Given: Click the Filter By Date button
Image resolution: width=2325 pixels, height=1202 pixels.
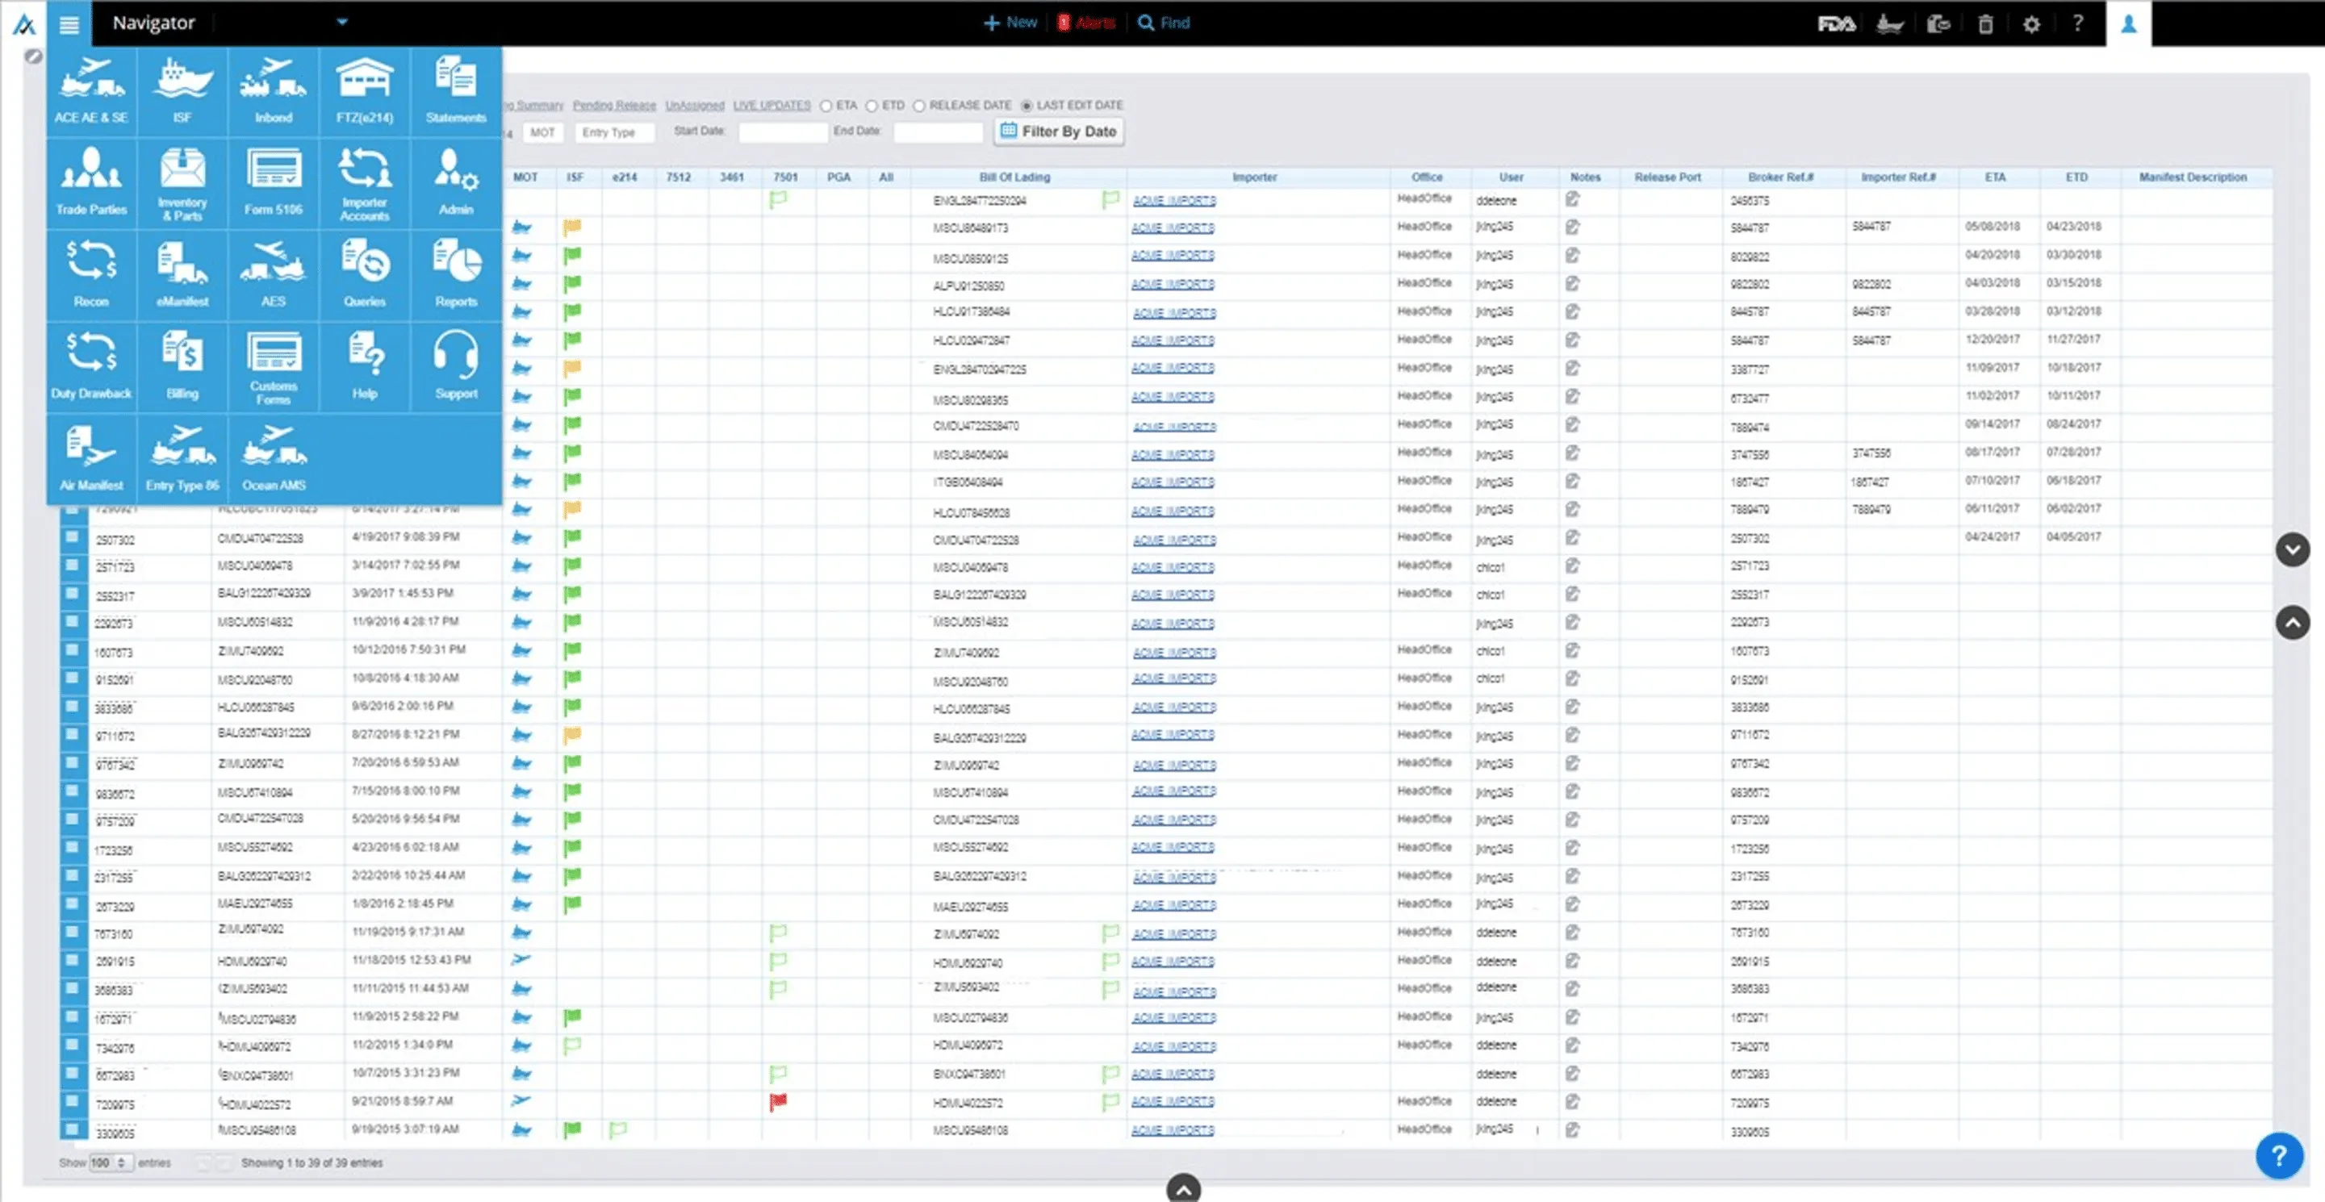Looking at the screenshot, I should point(1059,131).
